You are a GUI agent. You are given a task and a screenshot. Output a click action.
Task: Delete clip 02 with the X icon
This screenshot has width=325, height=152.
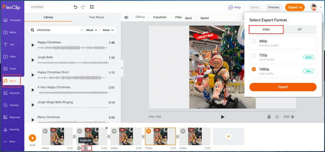pos(107,128)
